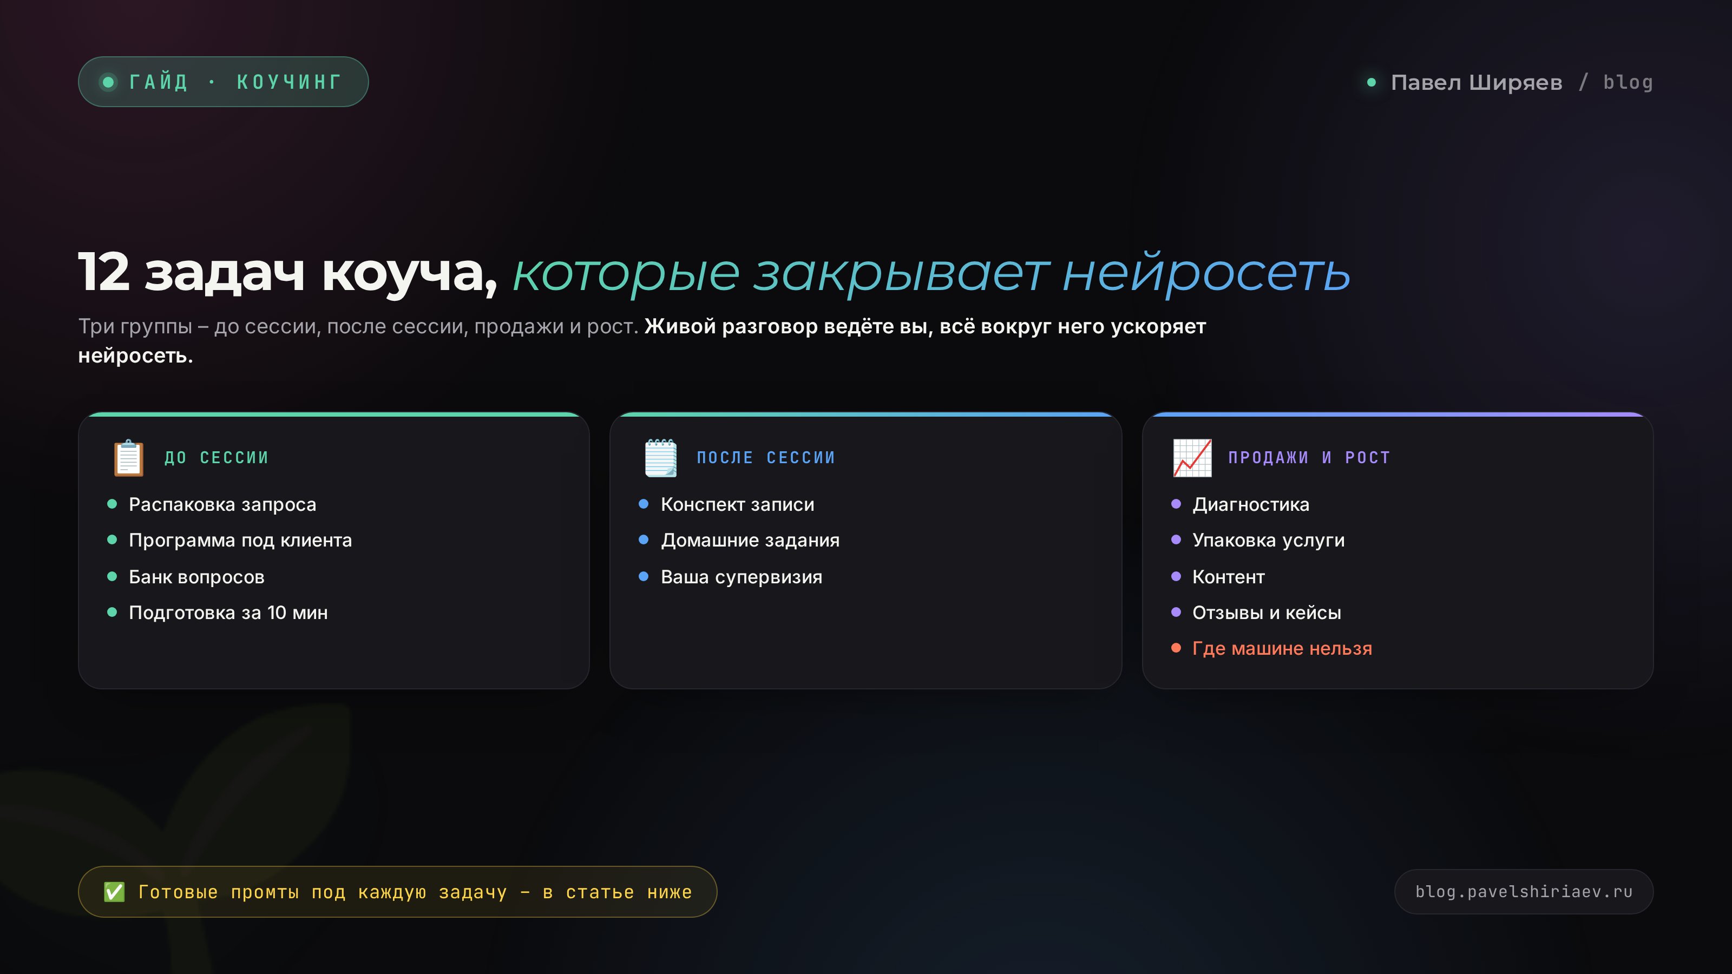Click the headline 12 задач коуча

coord(288,273)
